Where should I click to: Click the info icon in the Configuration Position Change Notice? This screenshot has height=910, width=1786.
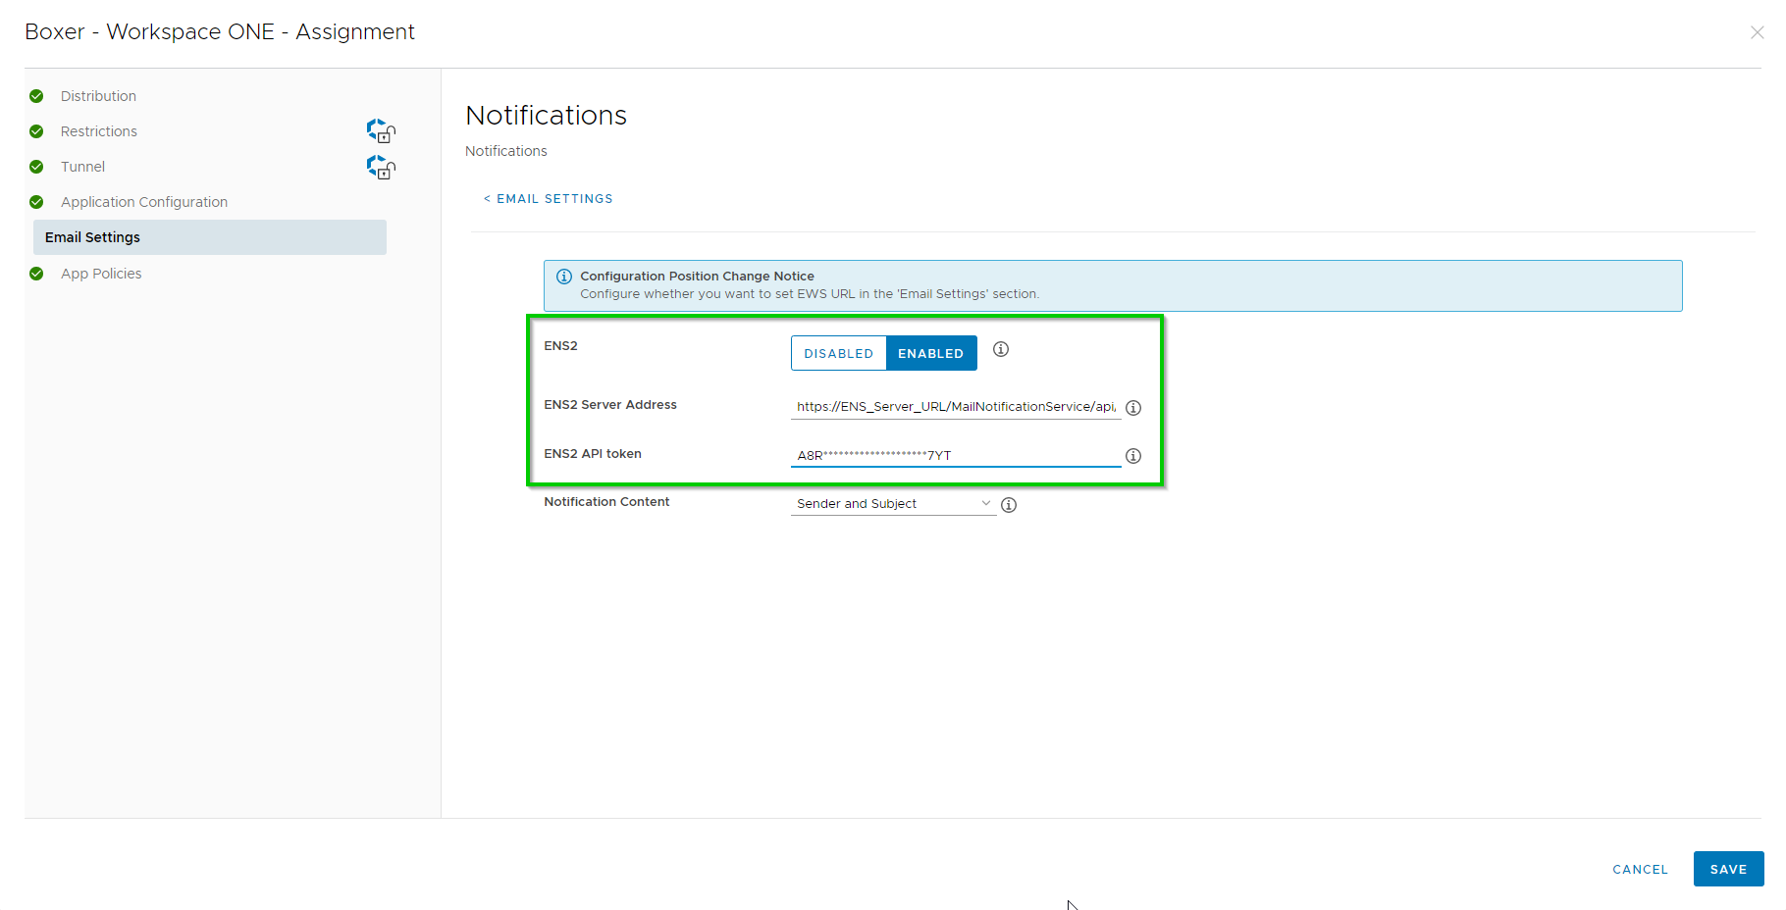pyautogui.click(x=564, y=276)
